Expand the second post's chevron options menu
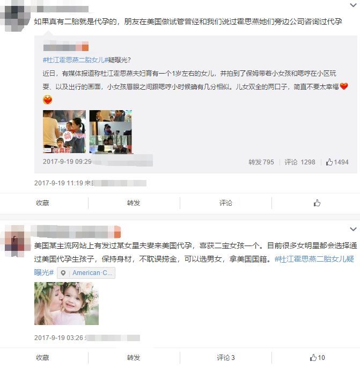Image resolution: width=360 pixels, height=368 pixels. [353, 229]
